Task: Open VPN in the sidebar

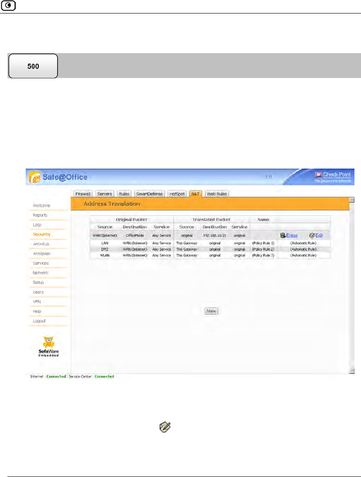Action: click(37, 301)
